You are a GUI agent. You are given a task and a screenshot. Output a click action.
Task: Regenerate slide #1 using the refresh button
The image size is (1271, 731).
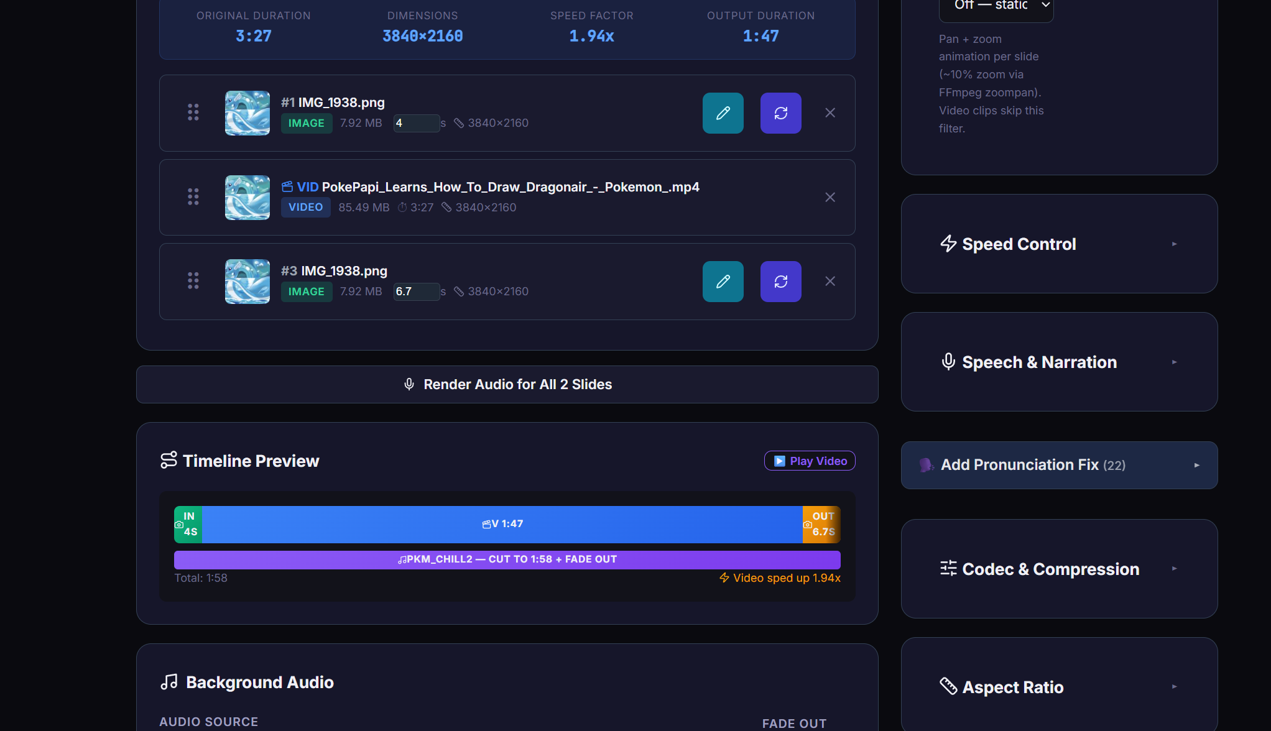pos(780,113)
